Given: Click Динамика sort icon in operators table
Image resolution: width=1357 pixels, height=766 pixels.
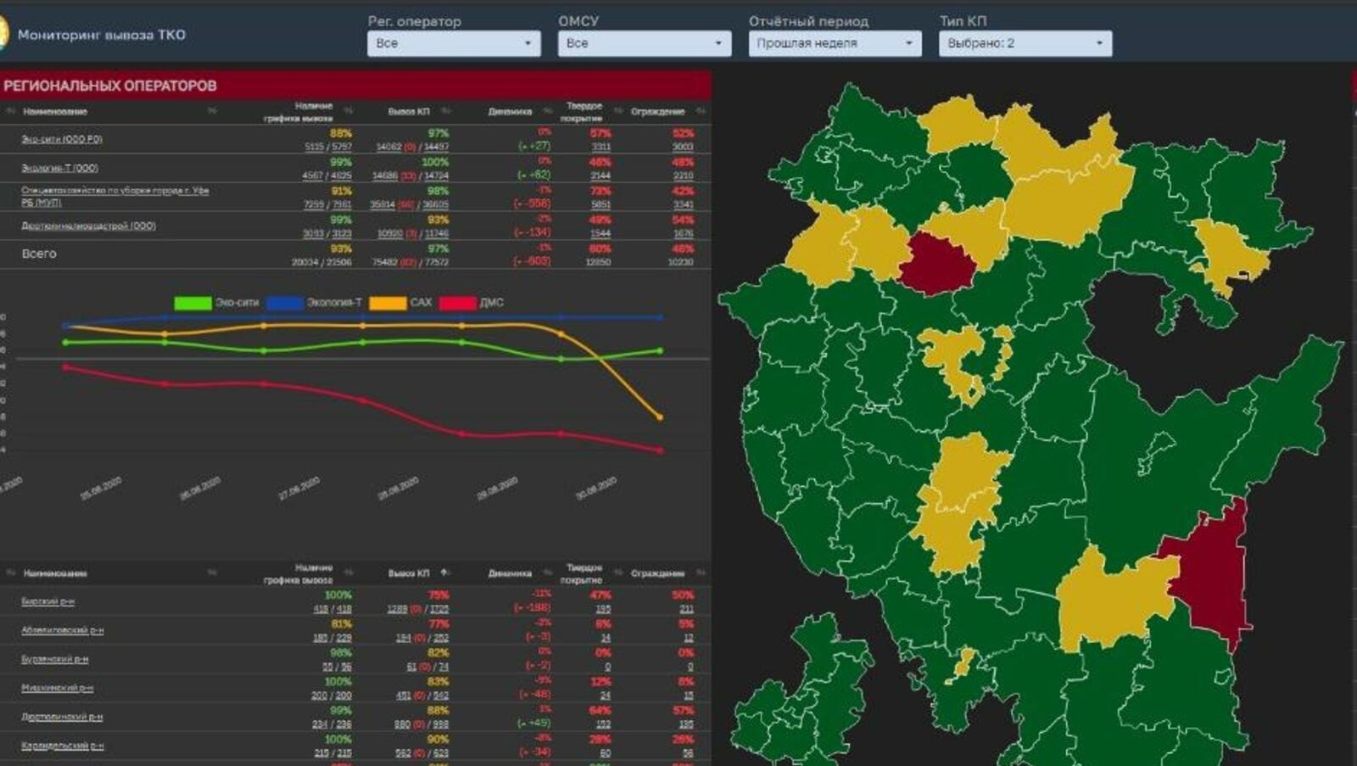Looking at the screenshot, I should point(547,111).
